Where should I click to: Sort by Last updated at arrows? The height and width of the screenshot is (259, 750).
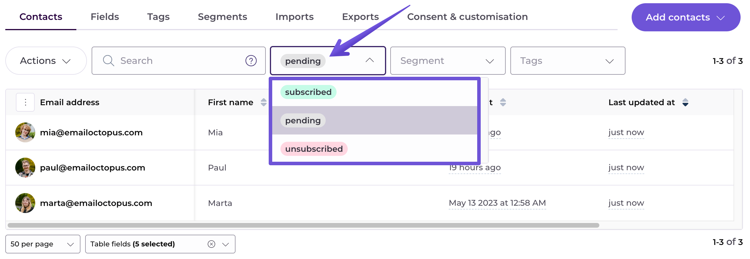point(685,102)
